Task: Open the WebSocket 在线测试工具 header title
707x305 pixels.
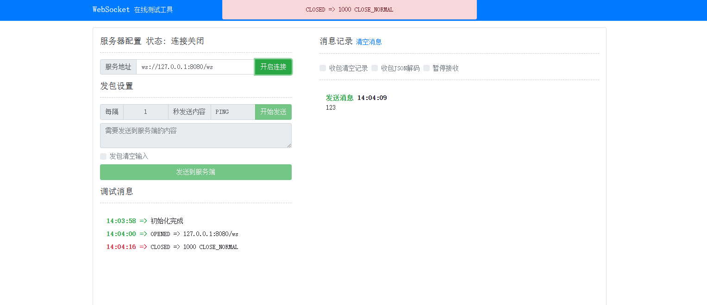Action: pyautogui.click(x=132, y=10)
